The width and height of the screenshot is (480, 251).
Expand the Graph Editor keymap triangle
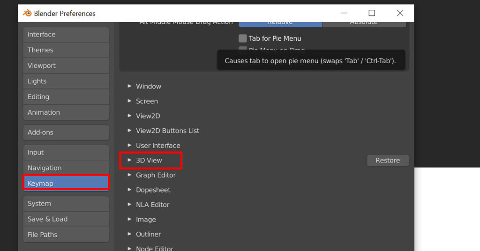point(129,175)
